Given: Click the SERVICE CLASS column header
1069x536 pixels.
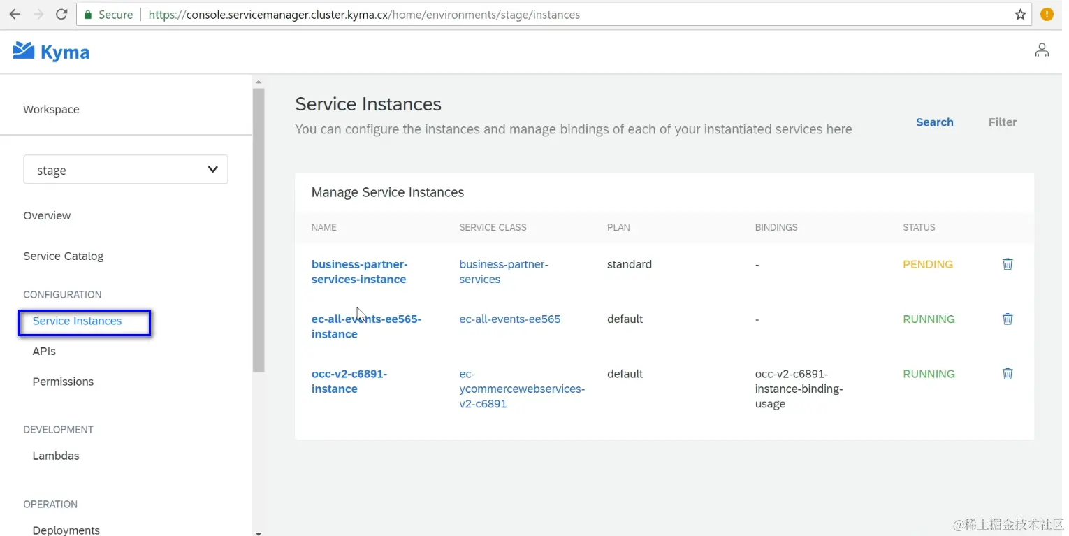Looking at the screenshot, I should point(493,227).
